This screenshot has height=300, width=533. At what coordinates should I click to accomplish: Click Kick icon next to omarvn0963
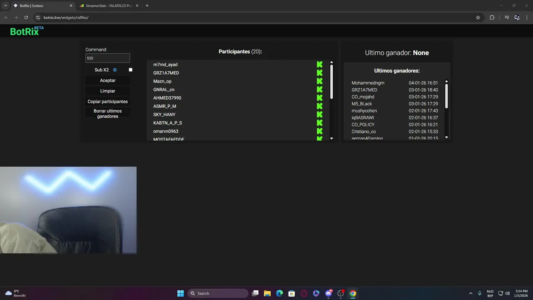click(x=319, y=131)
